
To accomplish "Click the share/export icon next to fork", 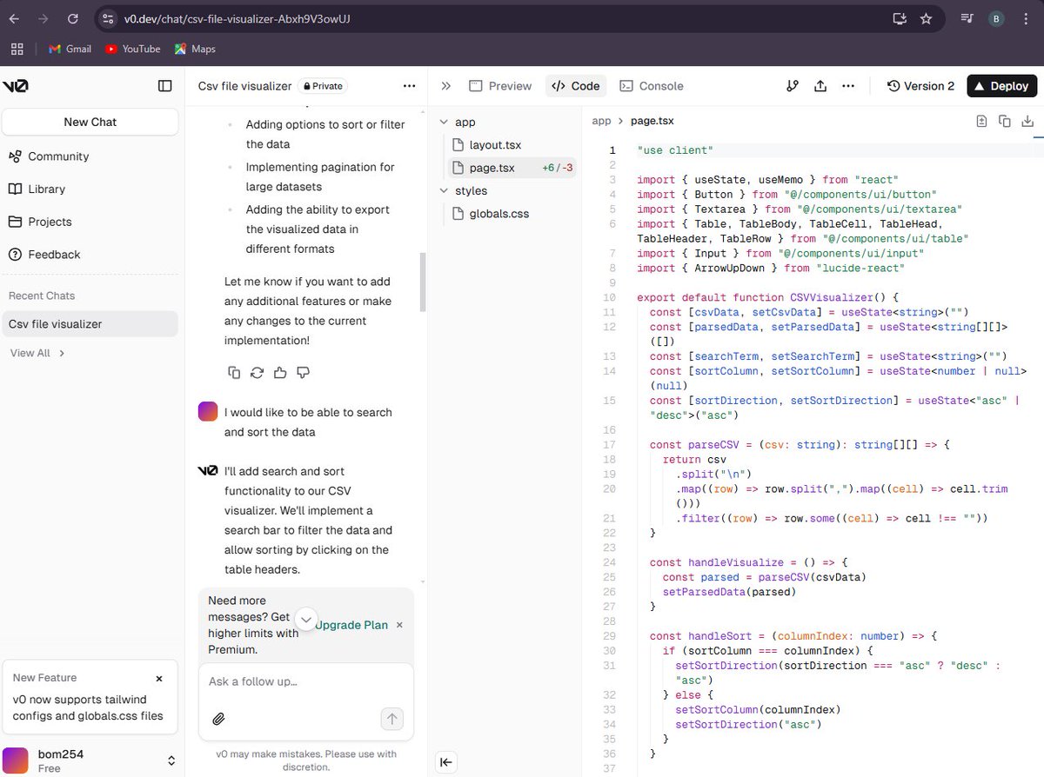I will point(820,86).
